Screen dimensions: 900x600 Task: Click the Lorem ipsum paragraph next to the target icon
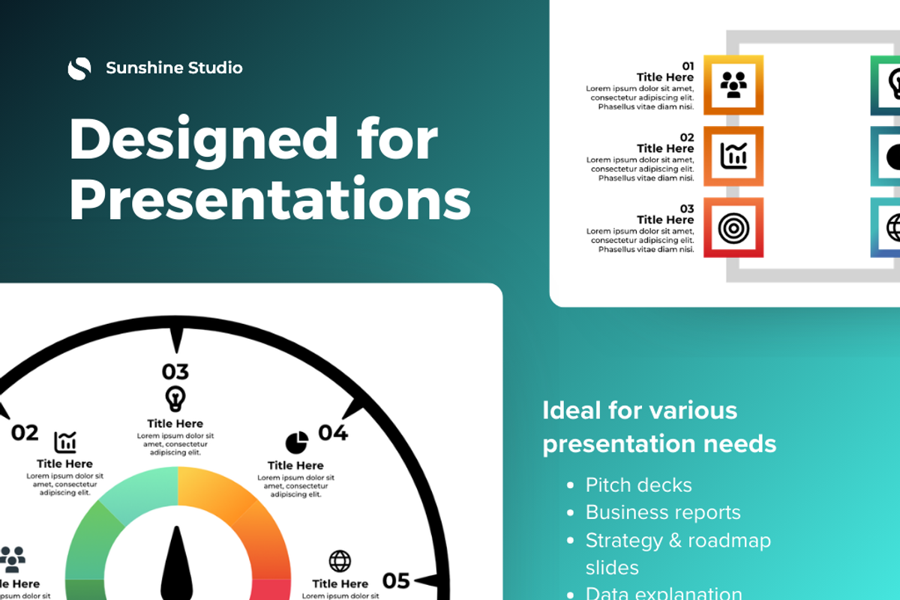pos(640,240)
